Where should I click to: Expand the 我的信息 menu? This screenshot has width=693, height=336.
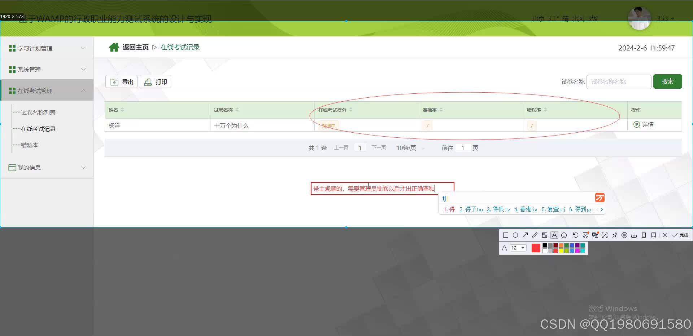pos(47,168)
